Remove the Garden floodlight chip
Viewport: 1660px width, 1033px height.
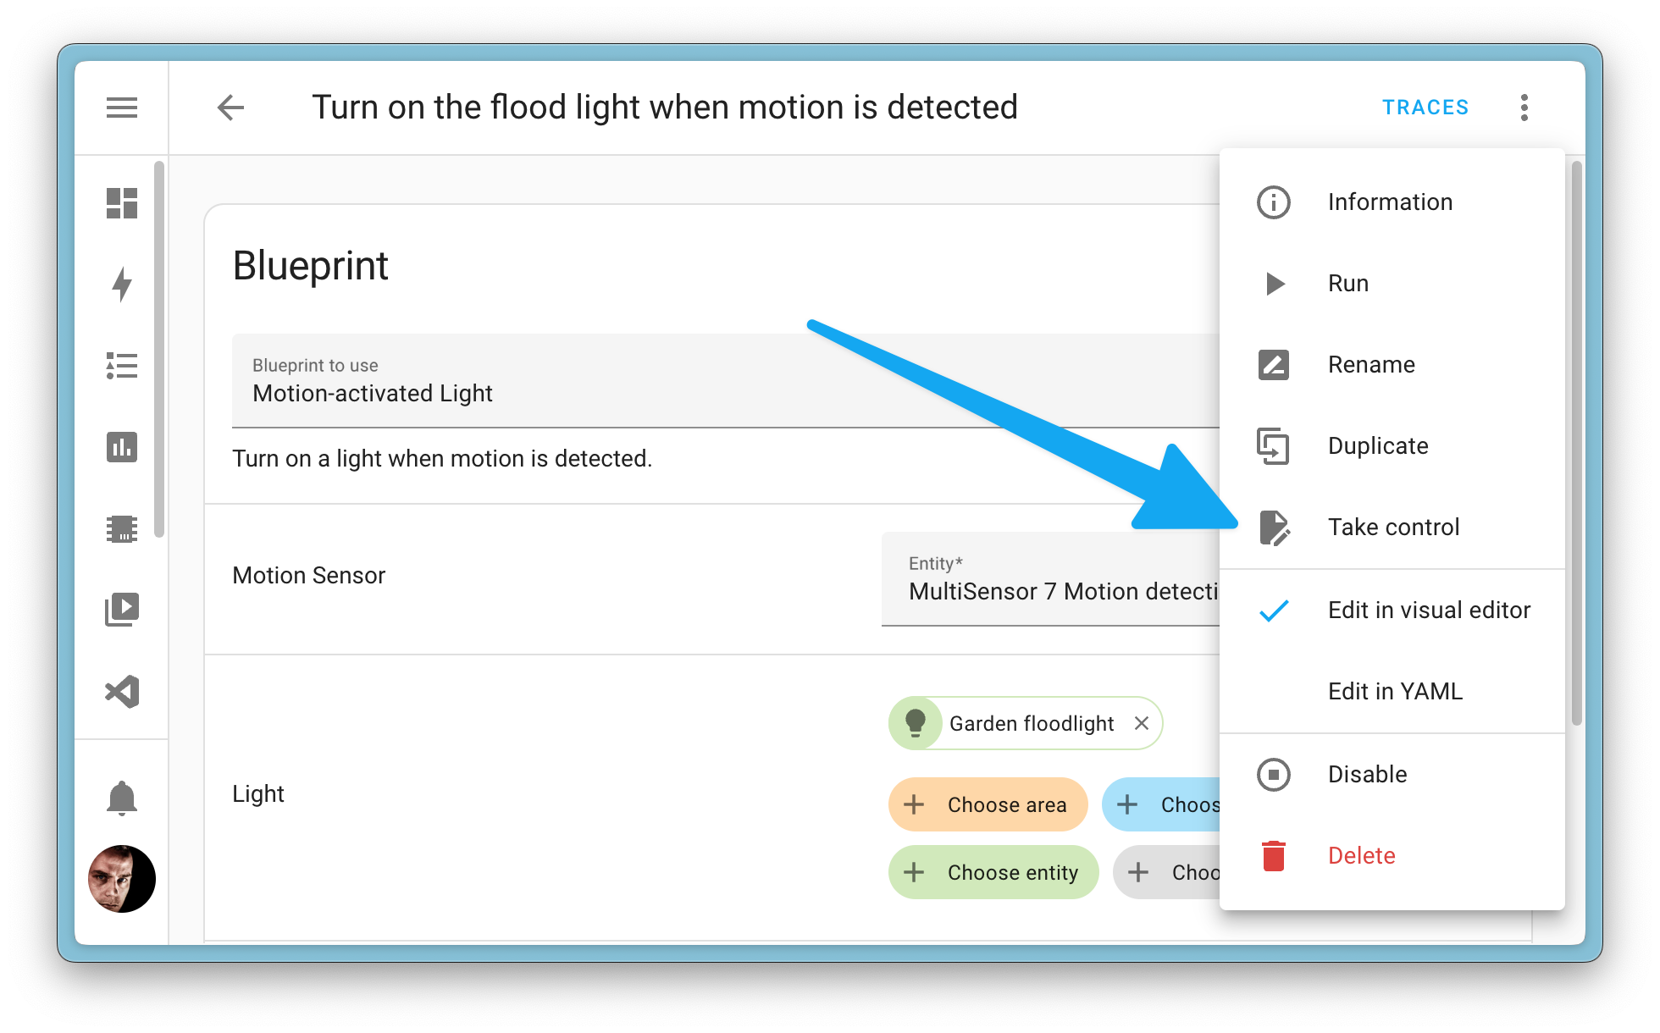point(1142,723)
